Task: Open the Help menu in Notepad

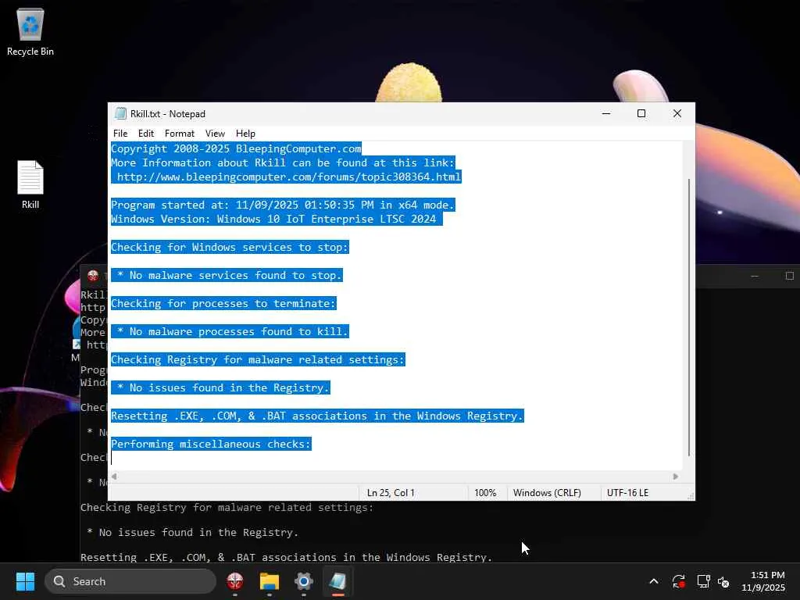Action: [245, 133]
